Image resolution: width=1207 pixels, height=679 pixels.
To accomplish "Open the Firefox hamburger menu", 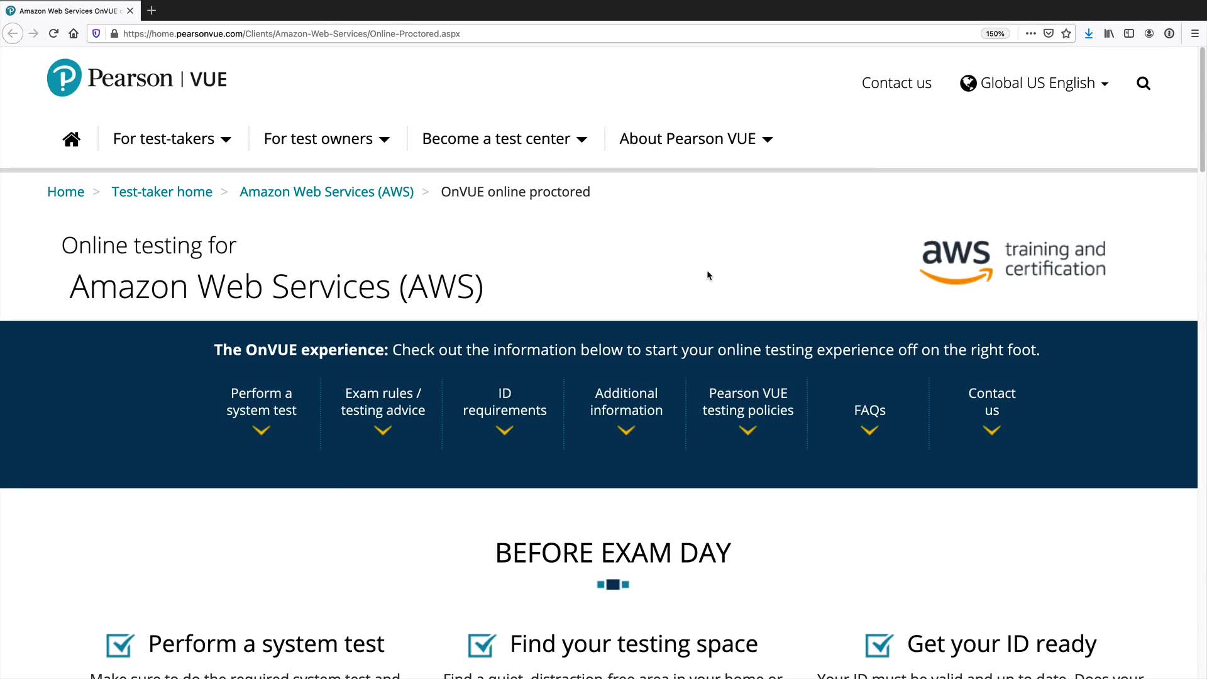I will pos(1195,34).
